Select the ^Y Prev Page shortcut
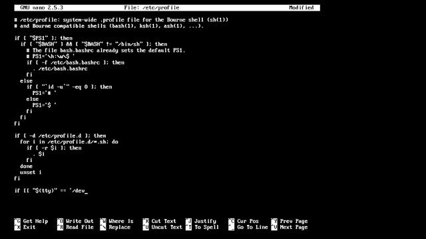This screenshot has width=426, height=239. pyautogui.click(x=290, y=221)
